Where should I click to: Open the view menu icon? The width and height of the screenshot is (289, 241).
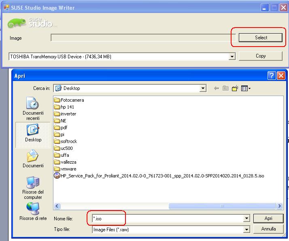click(x=246, y=89)
